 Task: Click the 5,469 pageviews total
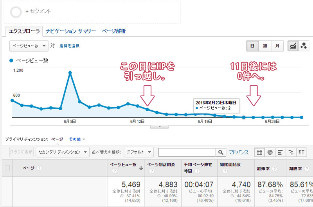(131, 184)
